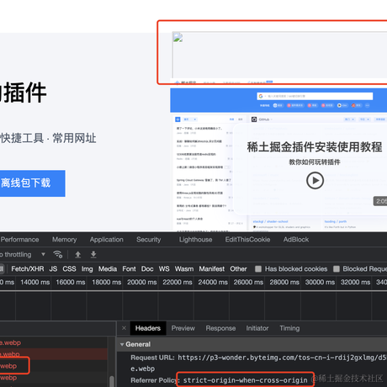Toggle the Blocked Requests checkbox

[337, 269]
